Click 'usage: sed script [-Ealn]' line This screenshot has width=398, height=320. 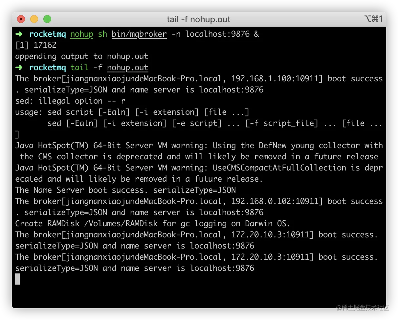132,112
